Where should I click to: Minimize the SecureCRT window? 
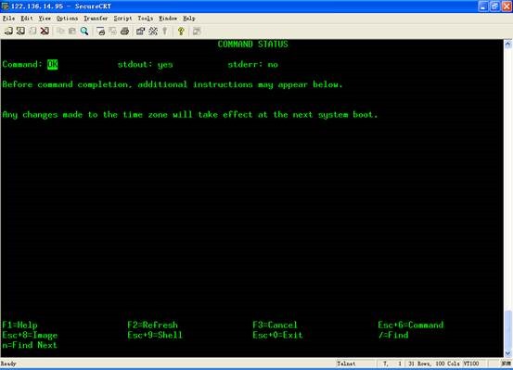[483, 6]
